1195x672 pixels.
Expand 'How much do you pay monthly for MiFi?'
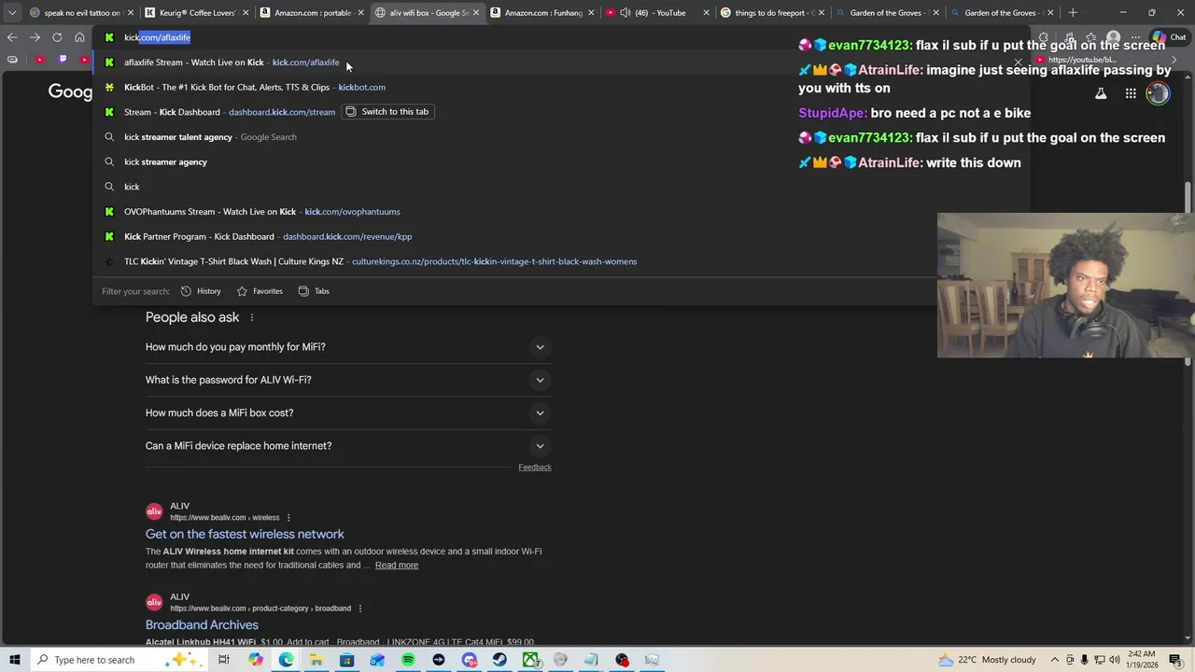pos(348,347)
